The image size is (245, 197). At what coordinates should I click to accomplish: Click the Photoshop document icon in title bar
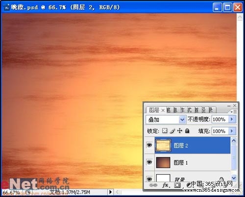point(6,7)
